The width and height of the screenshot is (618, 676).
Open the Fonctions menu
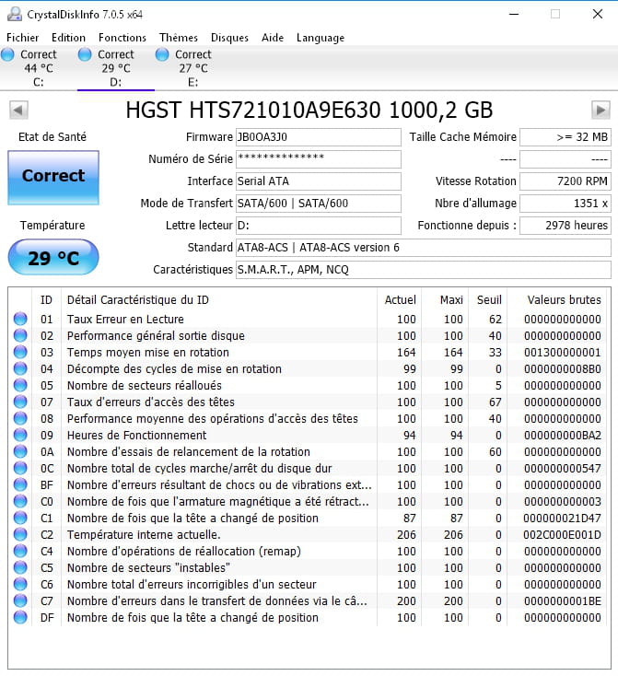point(122,38)
